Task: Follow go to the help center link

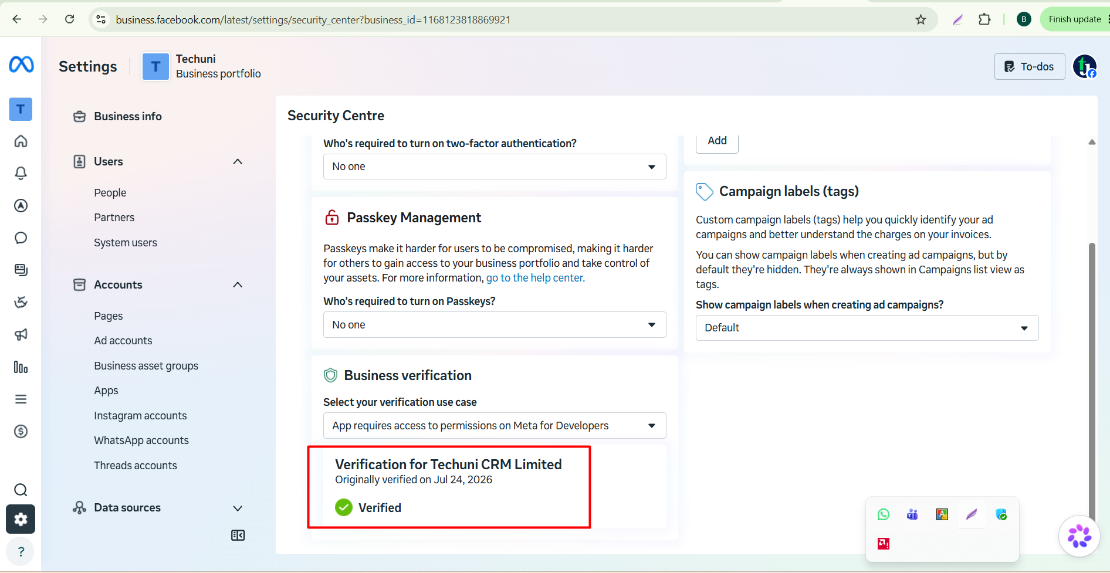Action: pos(535,277)
